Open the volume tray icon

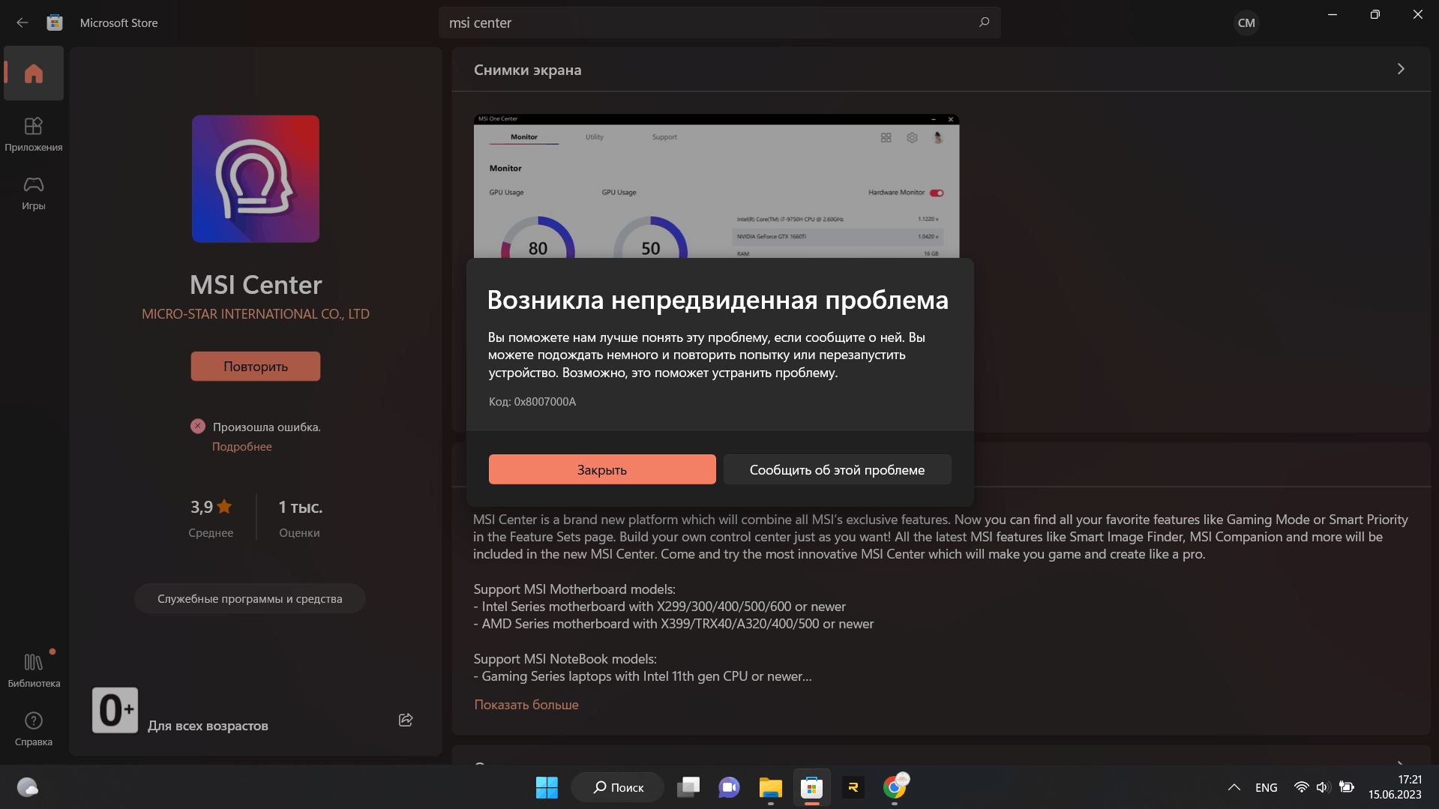1323,787
